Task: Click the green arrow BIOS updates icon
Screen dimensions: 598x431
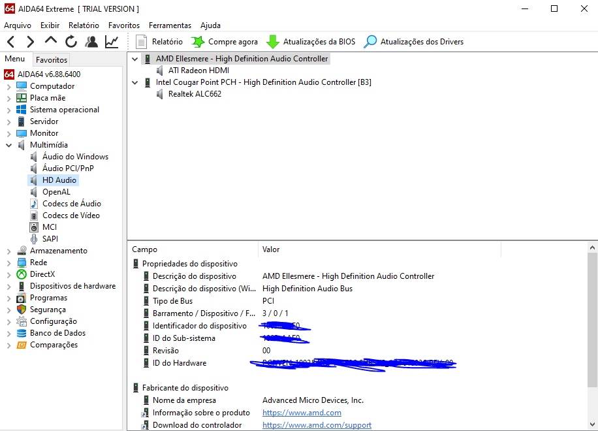Action: 273,42
